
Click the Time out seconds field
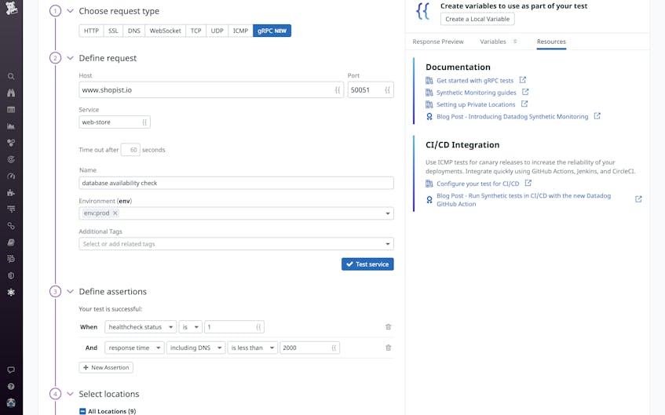(x=130, y=150)
